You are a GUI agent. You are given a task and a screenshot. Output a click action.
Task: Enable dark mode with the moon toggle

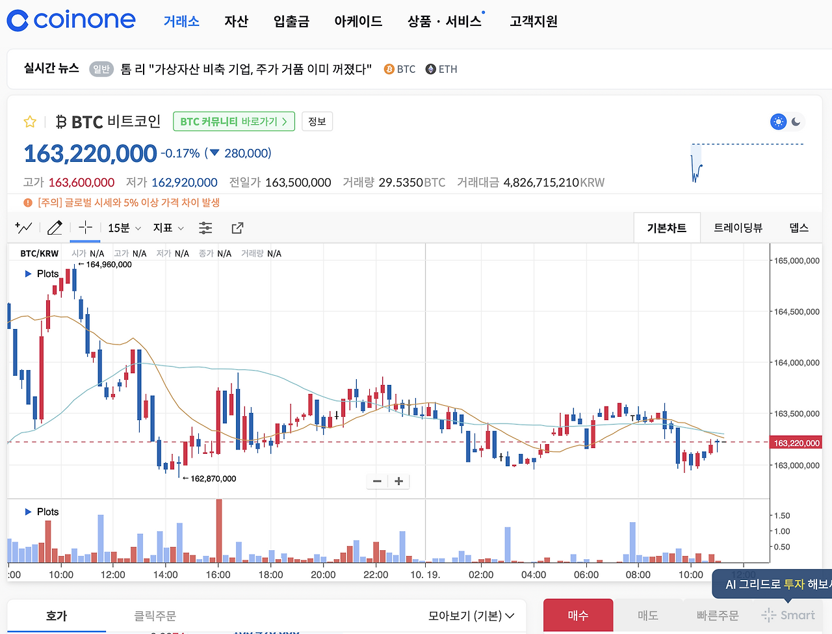pos(797,122)
